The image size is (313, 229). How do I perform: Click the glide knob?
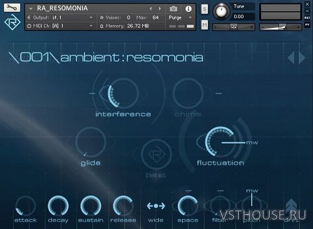[91, 142]
